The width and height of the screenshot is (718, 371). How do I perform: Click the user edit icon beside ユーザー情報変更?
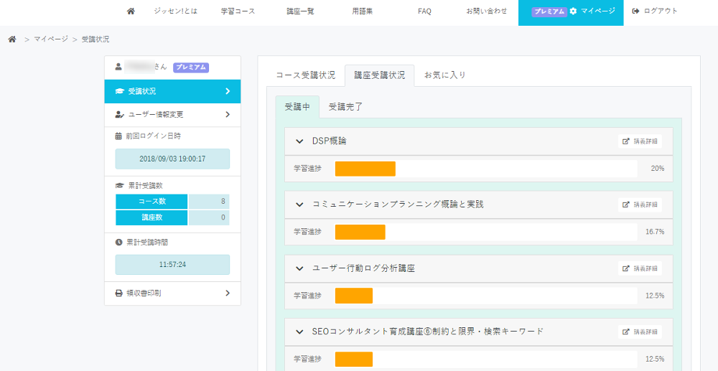coord(119,114)
